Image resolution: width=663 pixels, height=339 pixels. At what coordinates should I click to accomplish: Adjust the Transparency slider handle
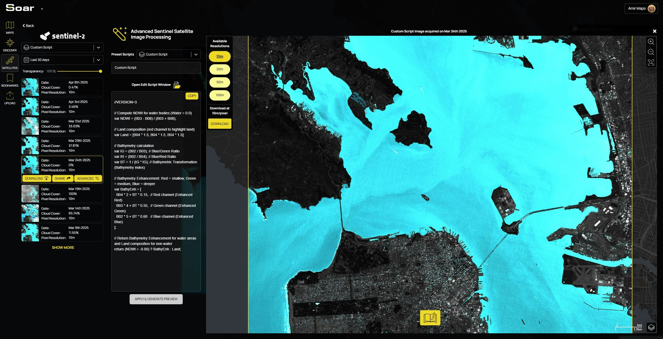[x=101, y=71]
